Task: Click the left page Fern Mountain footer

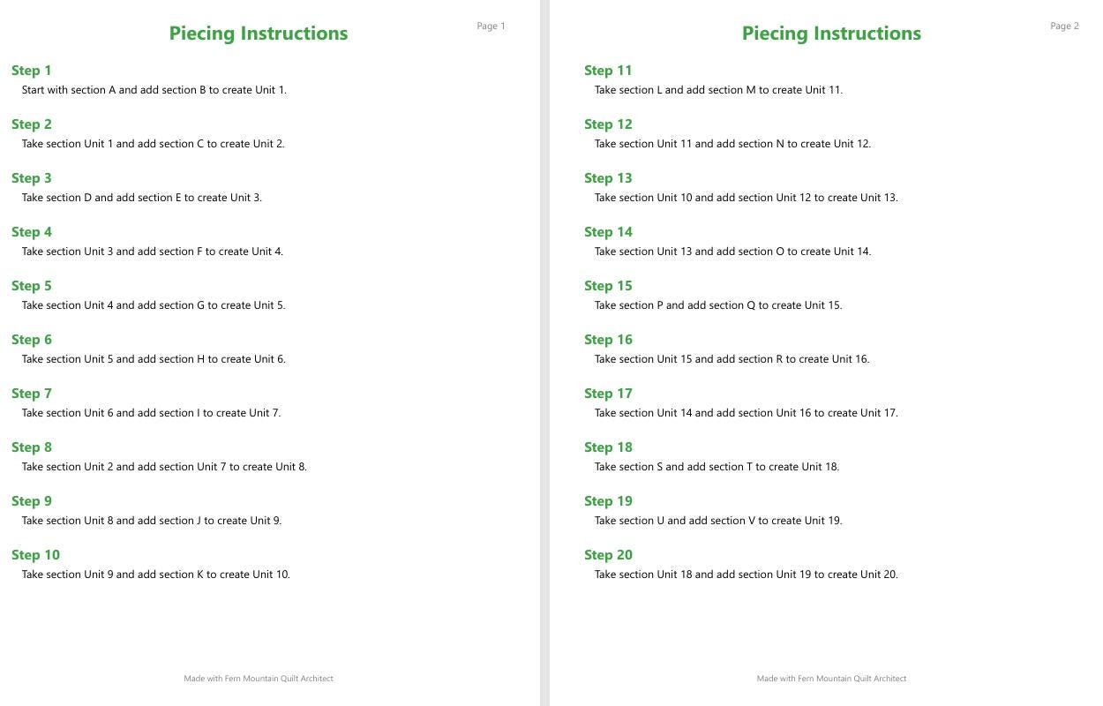Action: click(259, 679)
